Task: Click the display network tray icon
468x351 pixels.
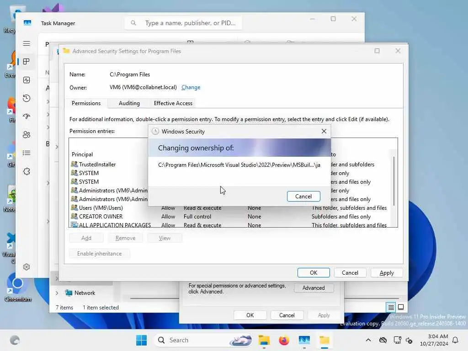Action: click(x=397, y=340)
